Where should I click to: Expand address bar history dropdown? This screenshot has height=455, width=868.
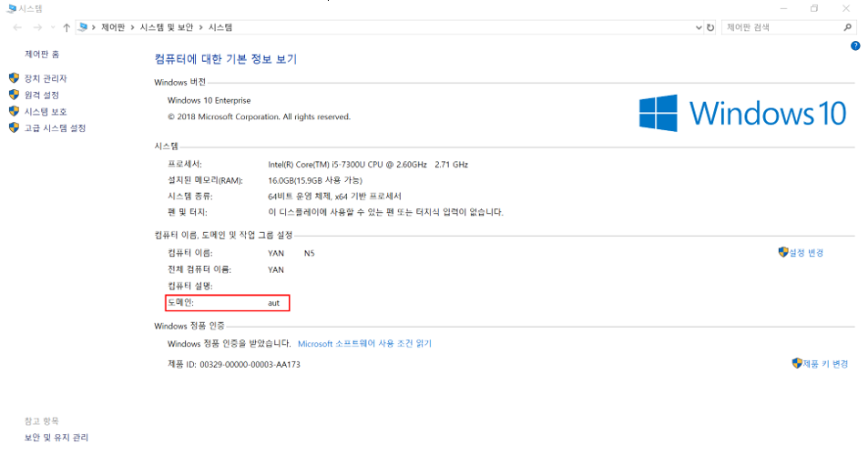click(x=698, y=27)
